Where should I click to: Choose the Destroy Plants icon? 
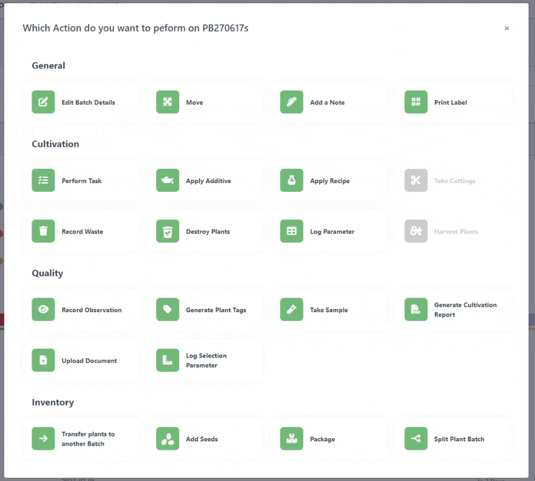click(x=167, y=231)
